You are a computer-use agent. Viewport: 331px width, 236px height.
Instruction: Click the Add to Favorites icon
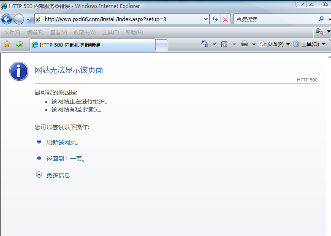click(19, 44)
